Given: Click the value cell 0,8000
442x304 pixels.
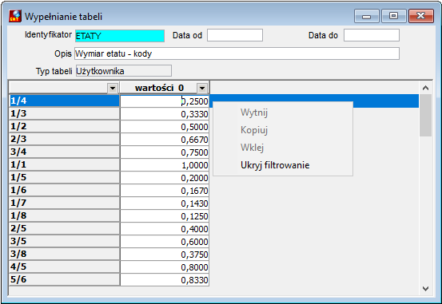Looking at the screenshot, I should (165, 266).
